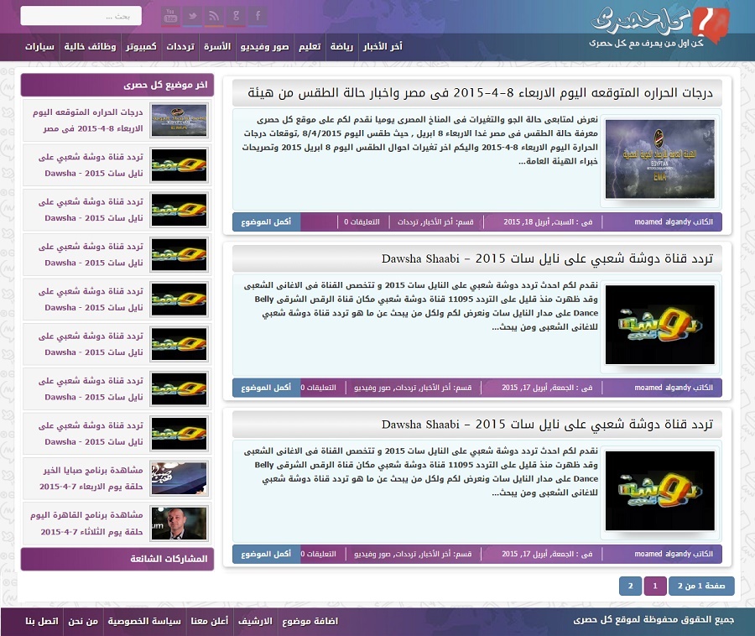755x636 pixels.
Task: Open weather article title درجات الحراره المتوقعه
Action: pos(480,92)
